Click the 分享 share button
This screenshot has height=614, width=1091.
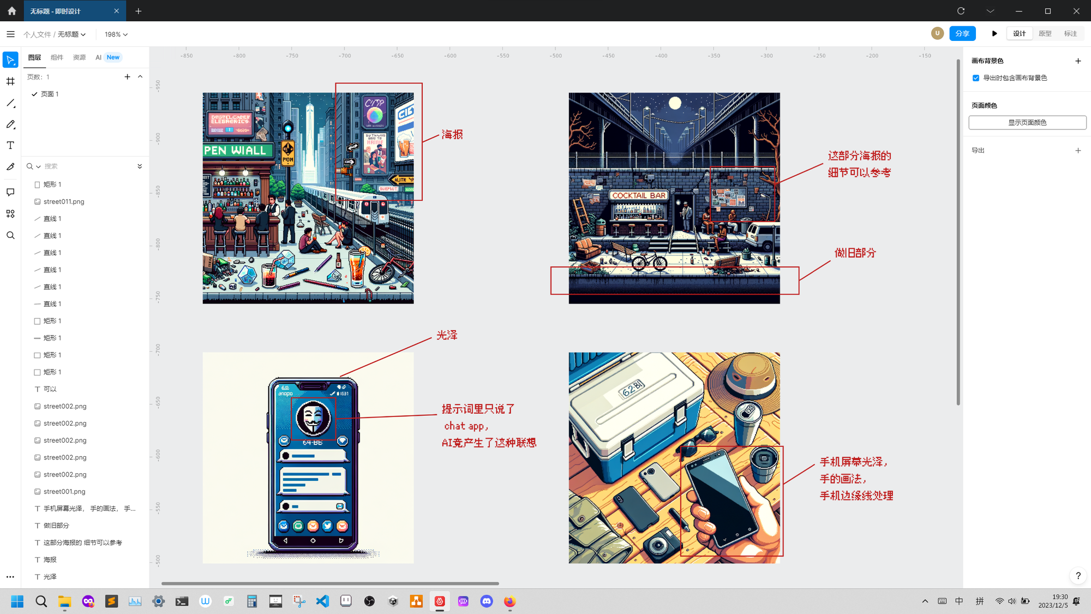962,34
